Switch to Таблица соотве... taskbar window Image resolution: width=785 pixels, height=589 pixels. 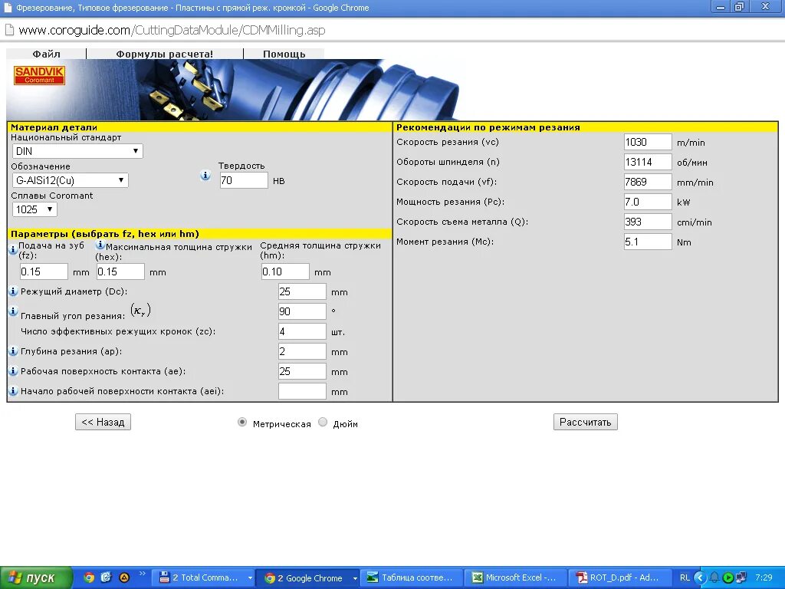pos(411,578)
